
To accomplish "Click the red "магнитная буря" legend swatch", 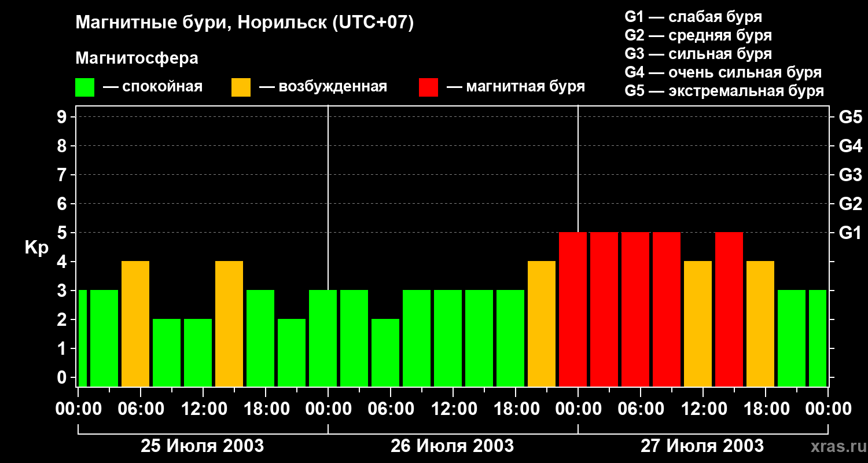I will (428, 87).
